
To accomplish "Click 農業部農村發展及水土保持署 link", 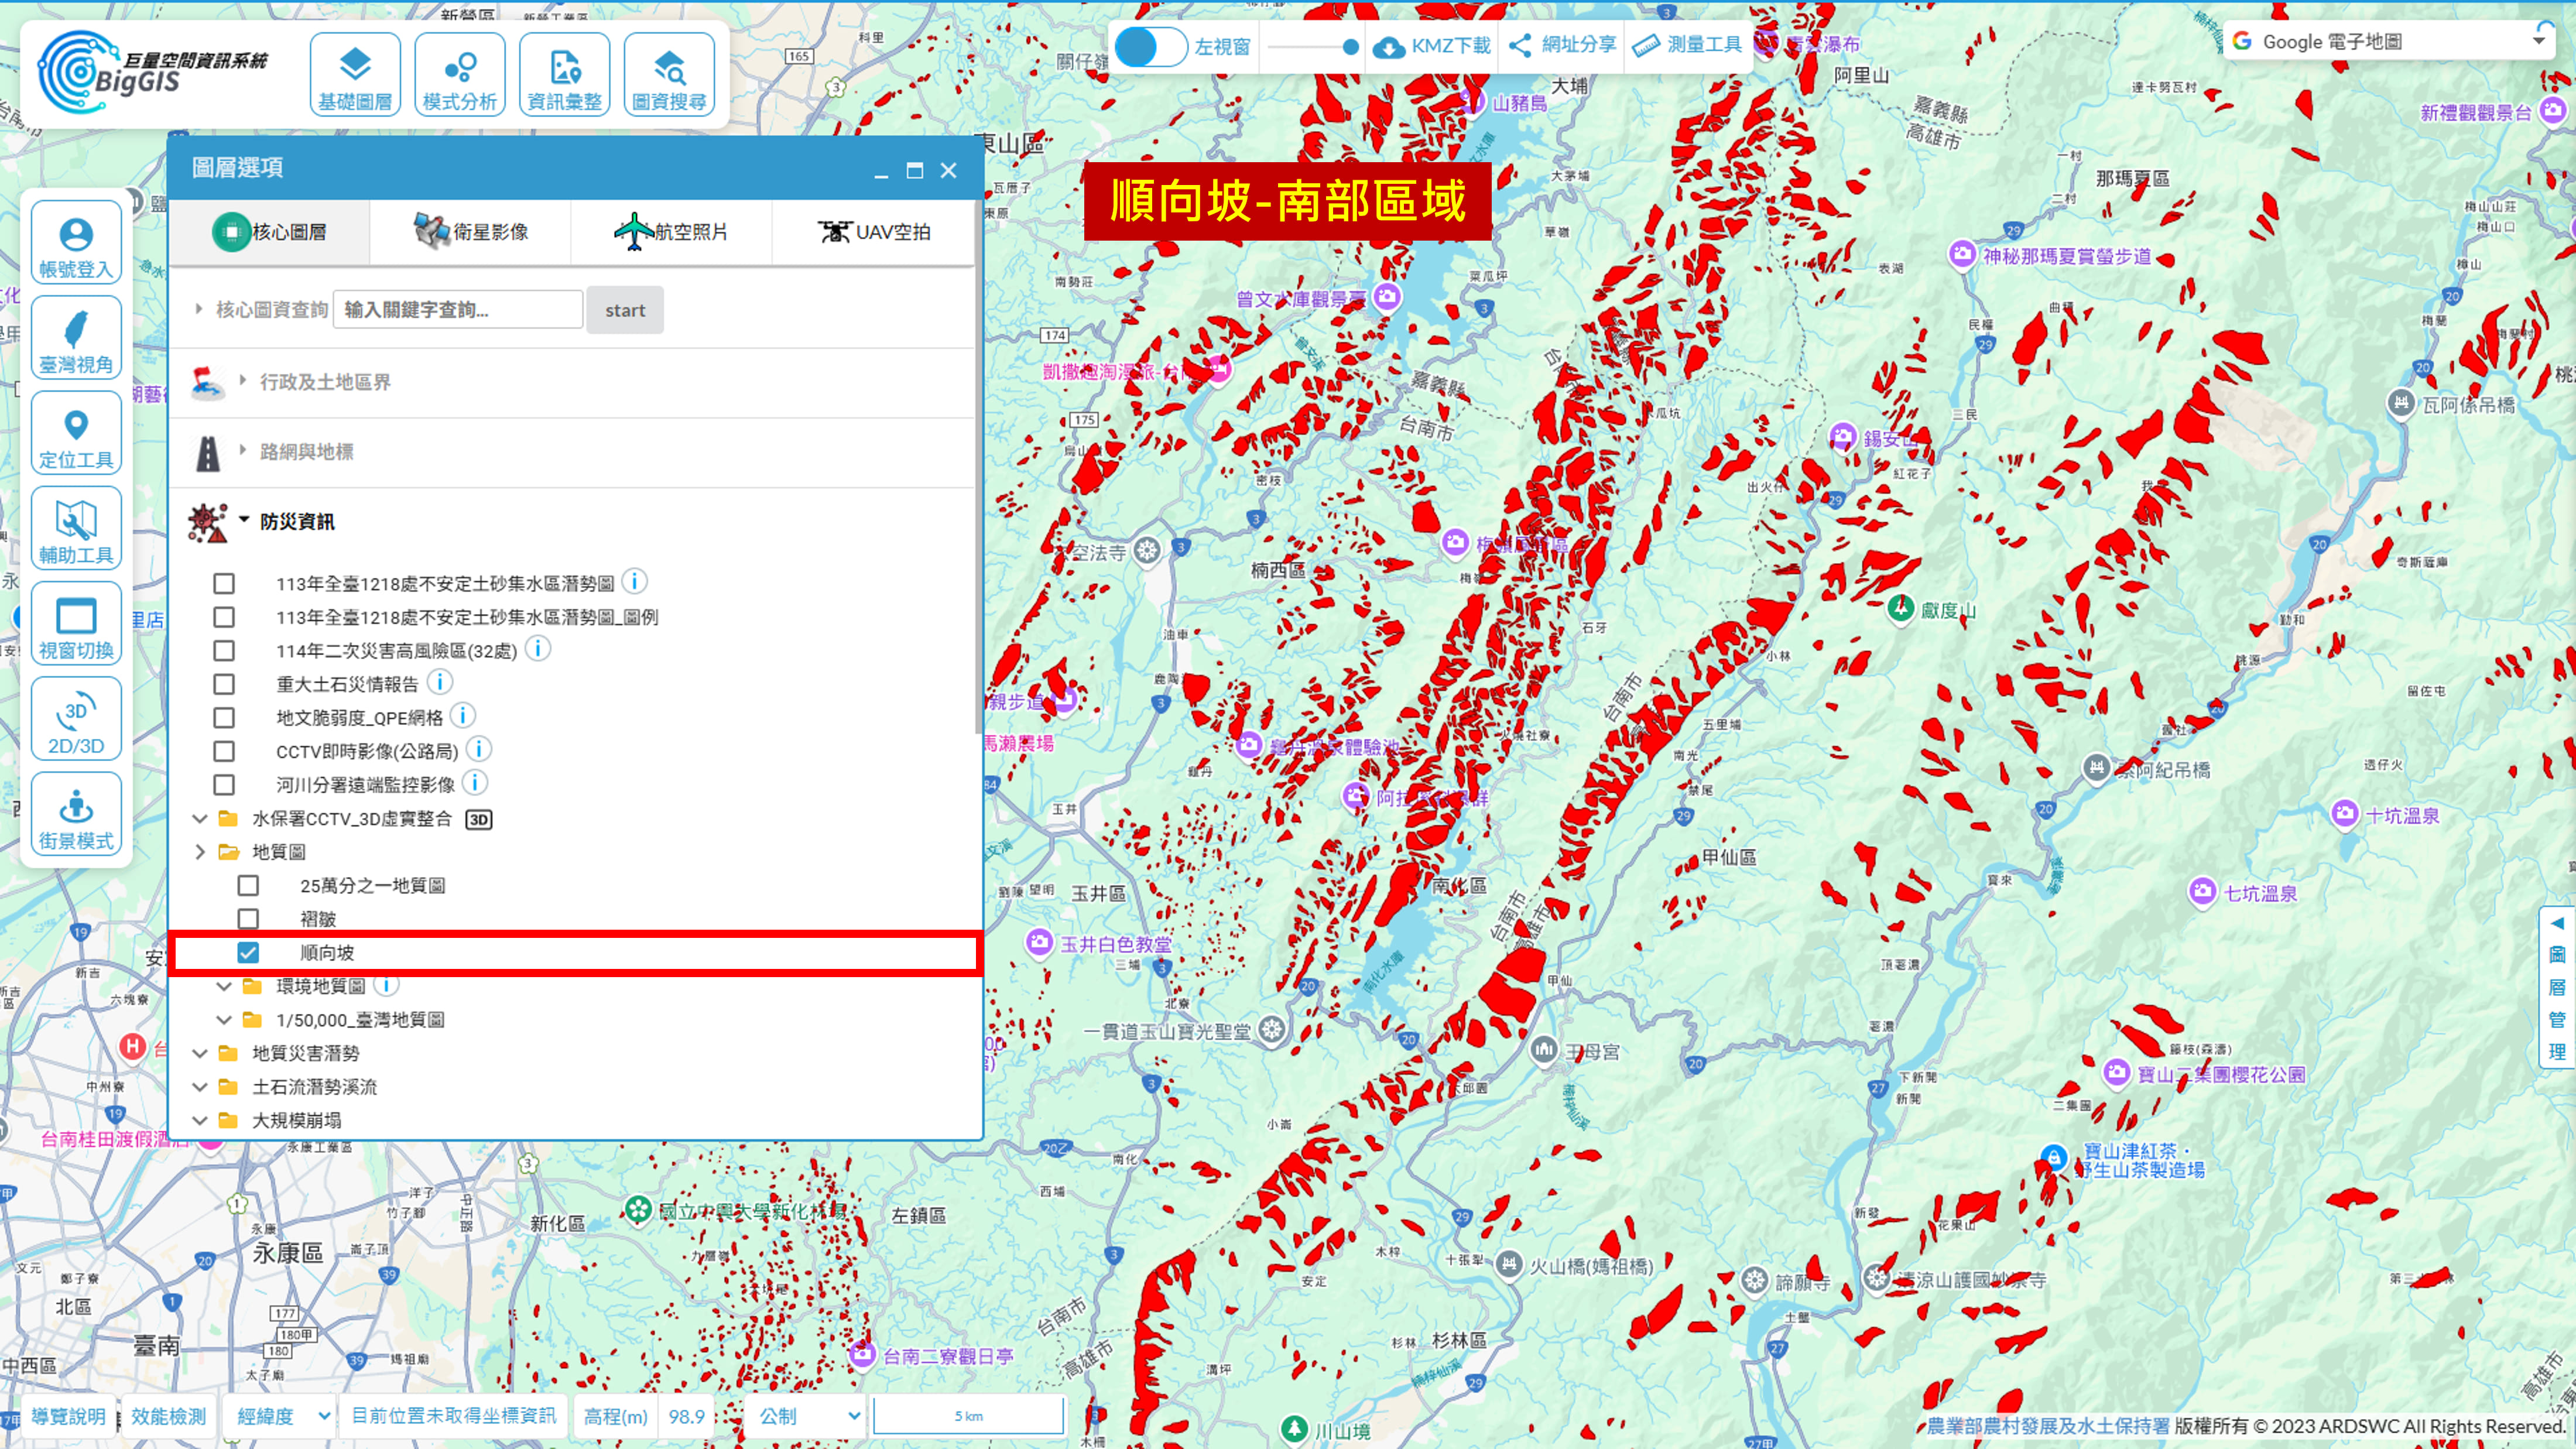I will pyautogui.click(x=2048, y=1427).
